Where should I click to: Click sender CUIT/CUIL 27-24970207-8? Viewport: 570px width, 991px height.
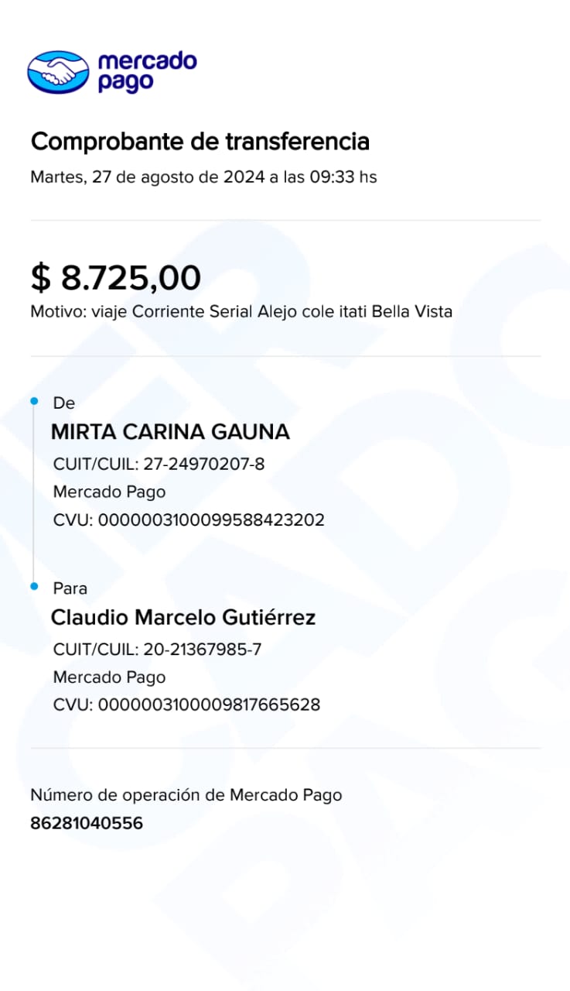click(159, 465)
